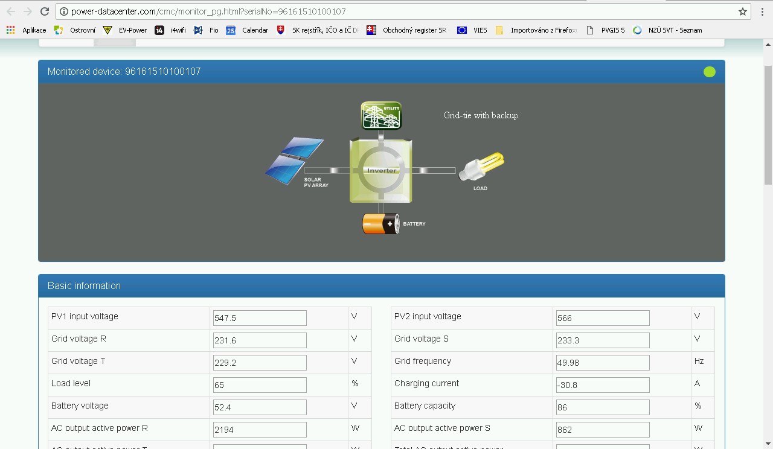Click the Monitored device header title
This screenshot has width=773, height=449.
click(x=124, y=71)
